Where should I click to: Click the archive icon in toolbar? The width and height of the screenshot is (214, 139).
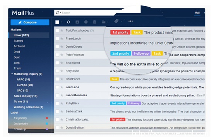tap(77, 22)
